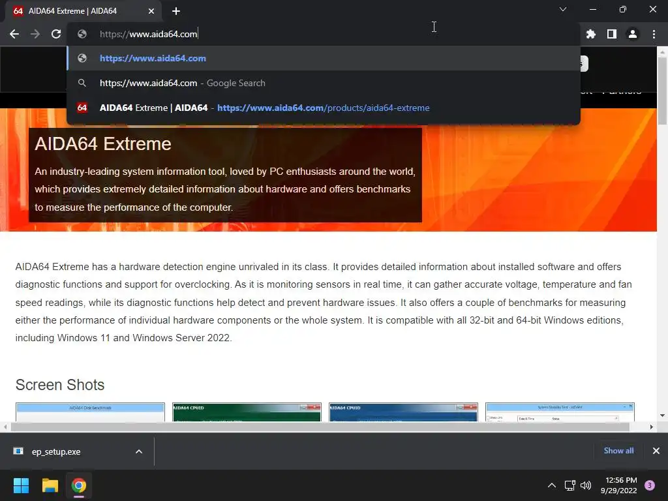The width and height of the screenshot is (668, 501).
Task: Click in the address bar URL text
Action: coord(148,34)
